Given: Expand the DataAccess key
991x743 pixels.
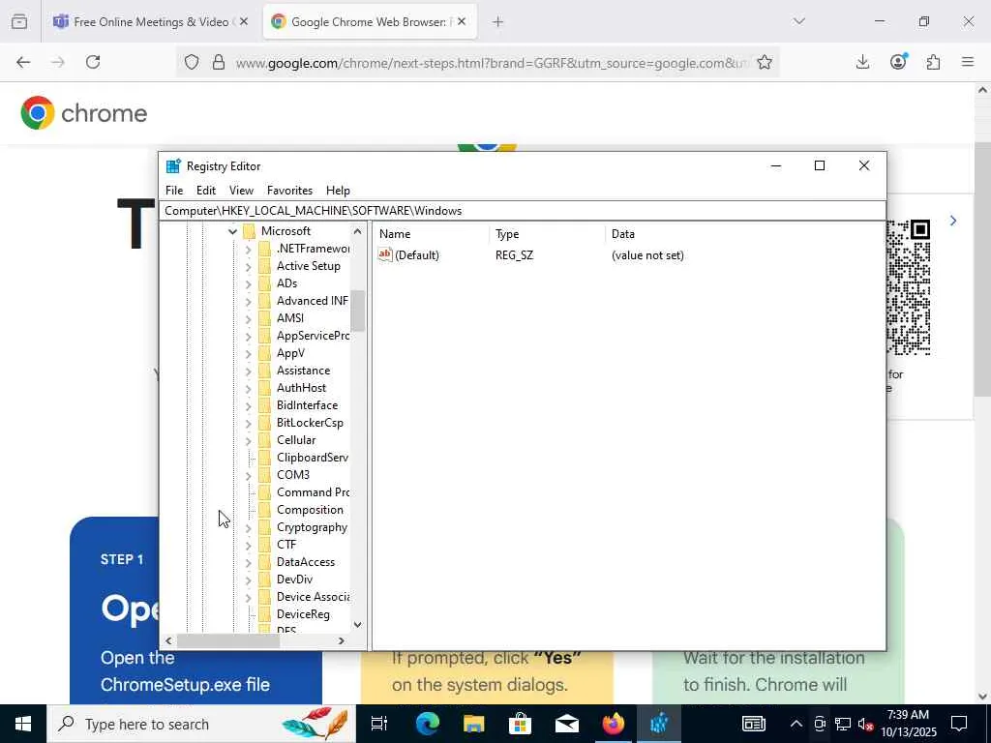Looking at the screenshot, I should click(x=248, y=562).
